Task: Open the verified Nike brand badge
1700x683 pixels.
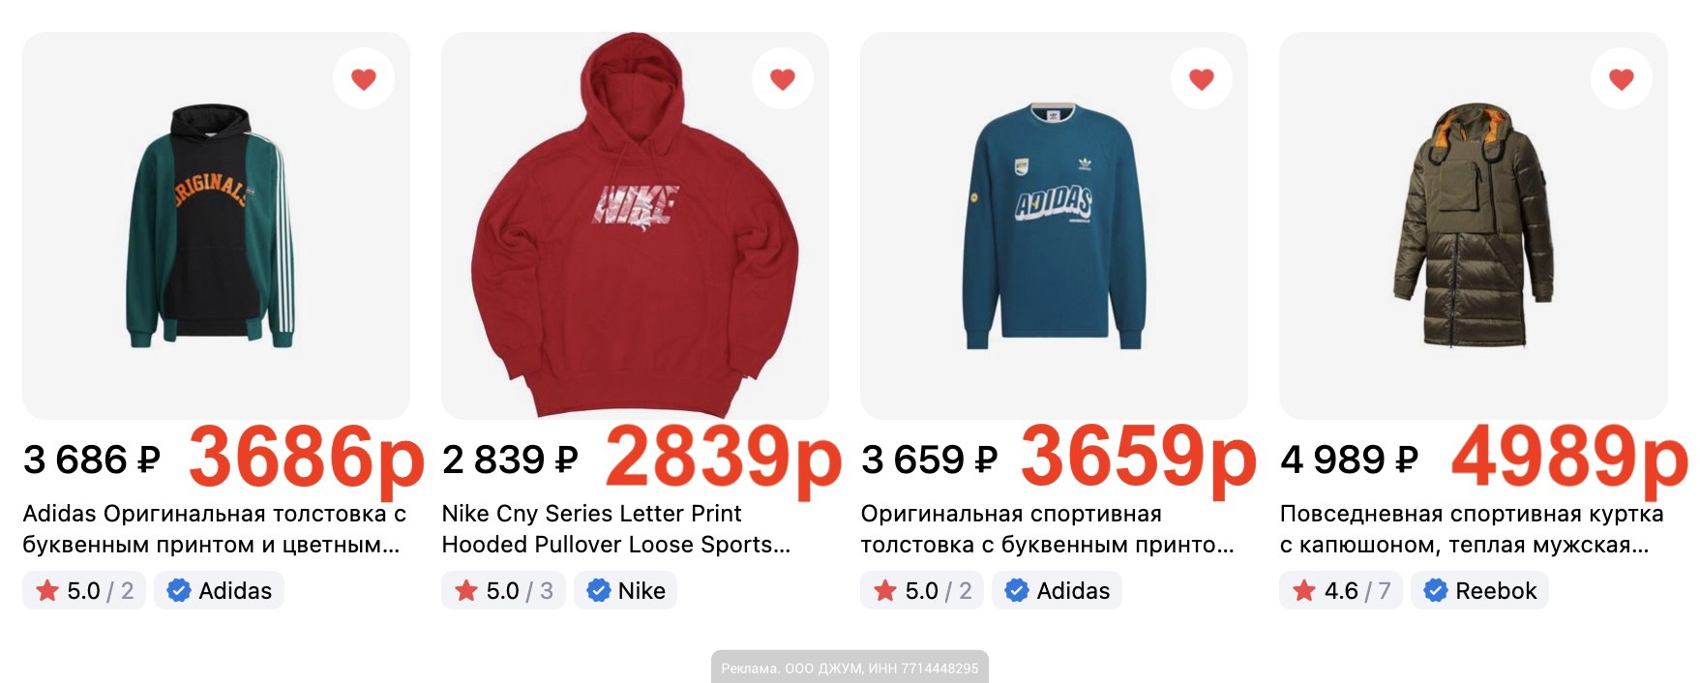Action: [625, 590]
